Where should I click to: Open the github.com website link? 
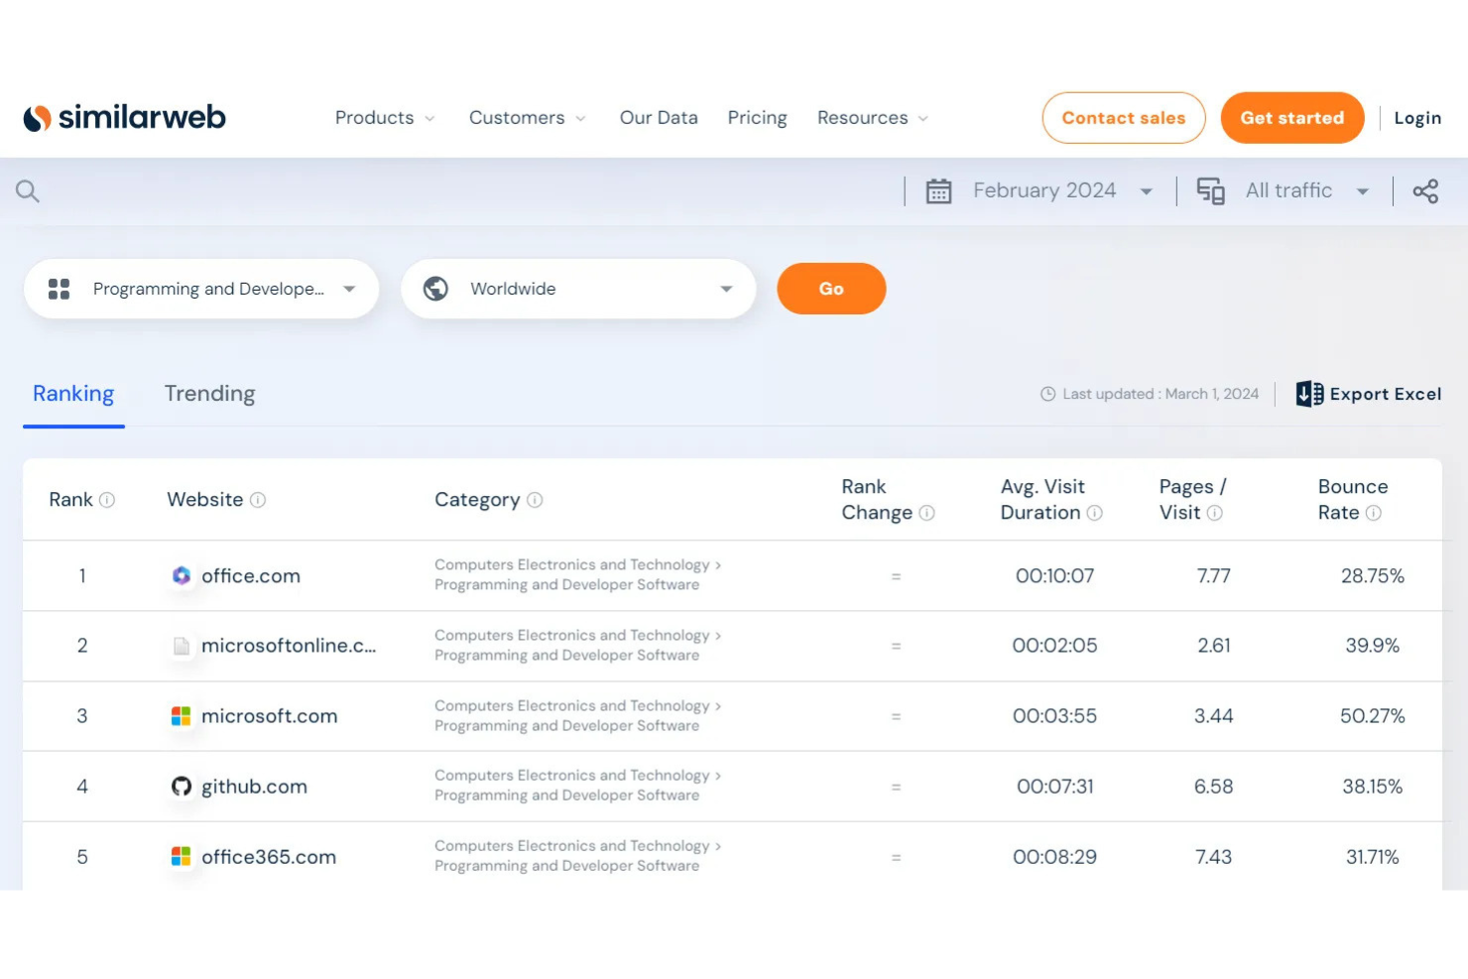point(254,787)
